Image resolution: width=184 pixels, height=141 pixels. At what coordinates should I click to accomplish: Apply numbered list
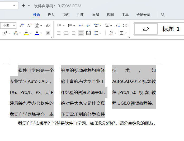[x=70, y=26]
